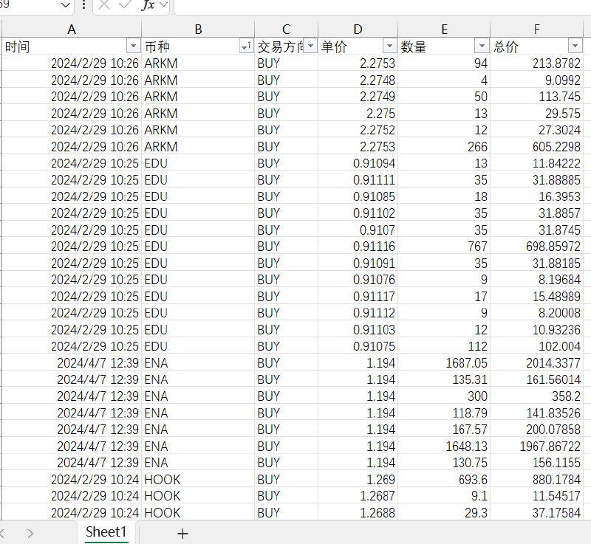Select cell with unit price 2.275

point(358,113)
